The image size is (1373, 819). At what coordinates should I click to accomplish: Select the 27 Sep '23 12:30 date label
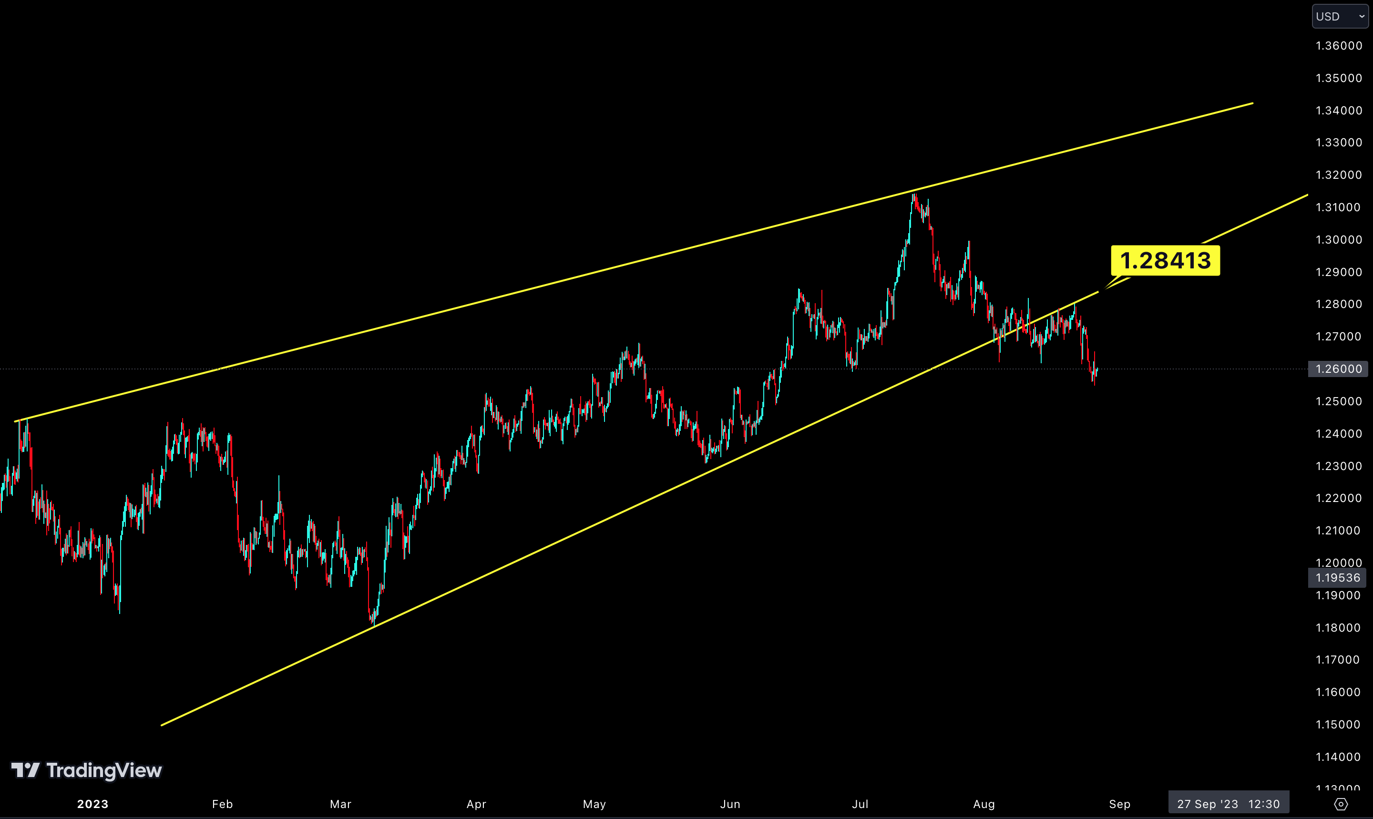tap(1229, 804)
